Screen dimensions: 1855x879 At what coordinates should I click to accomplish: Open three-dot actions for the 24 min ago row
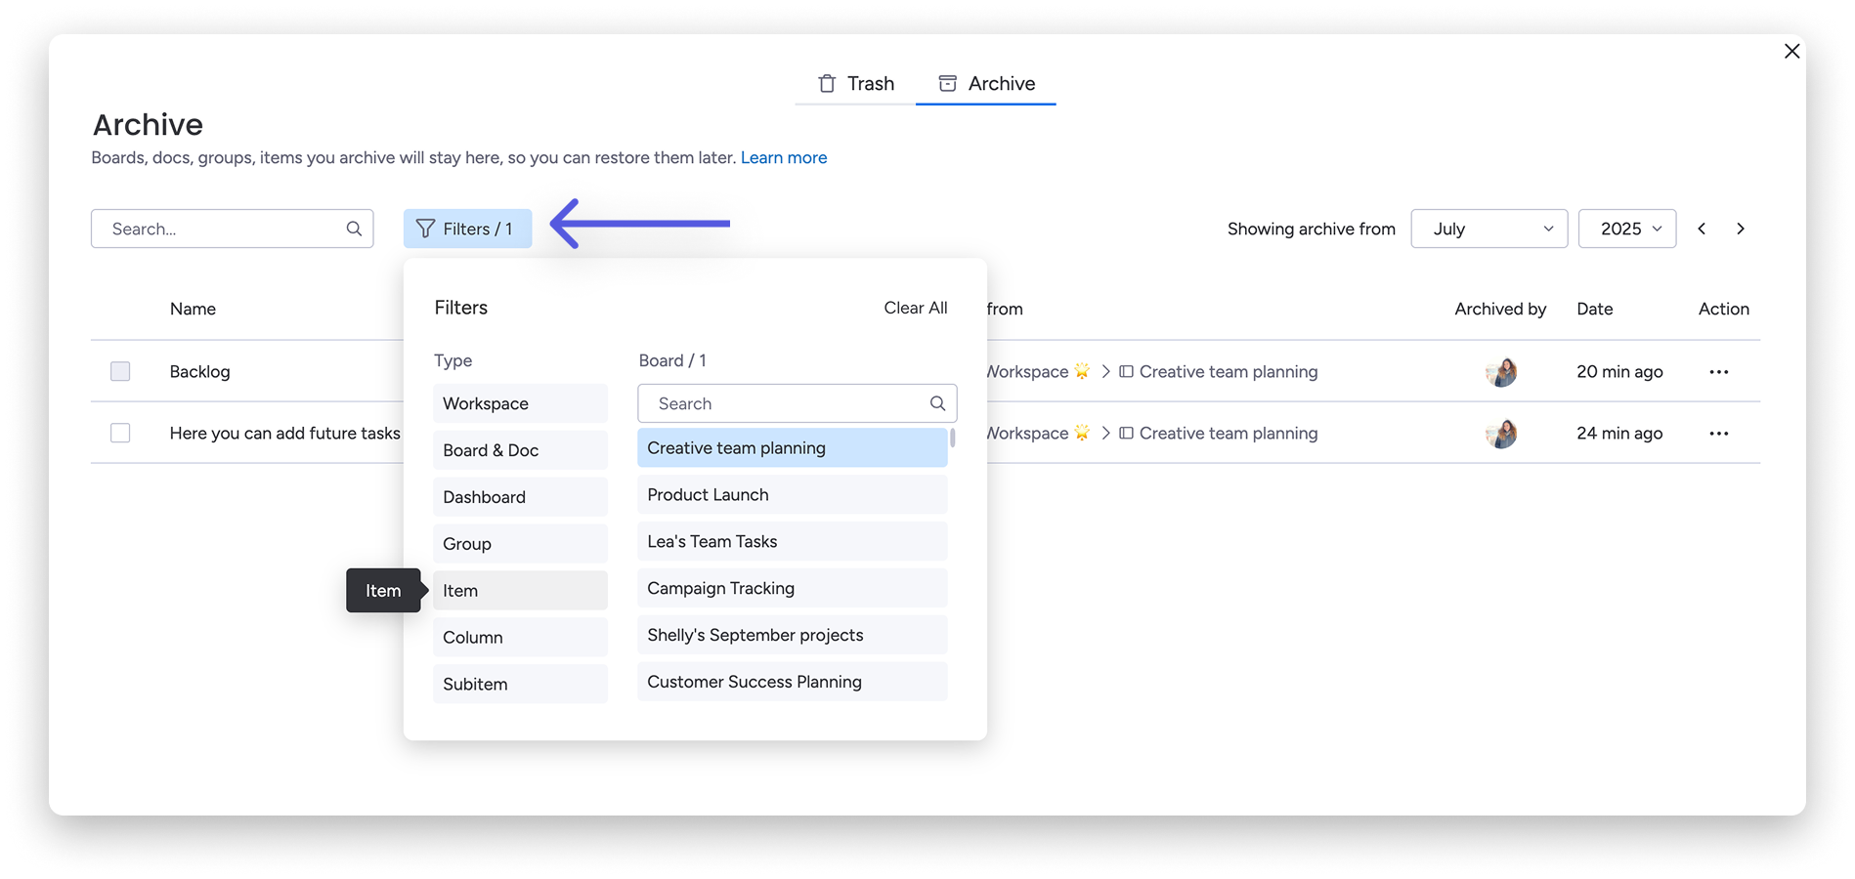1719,434
